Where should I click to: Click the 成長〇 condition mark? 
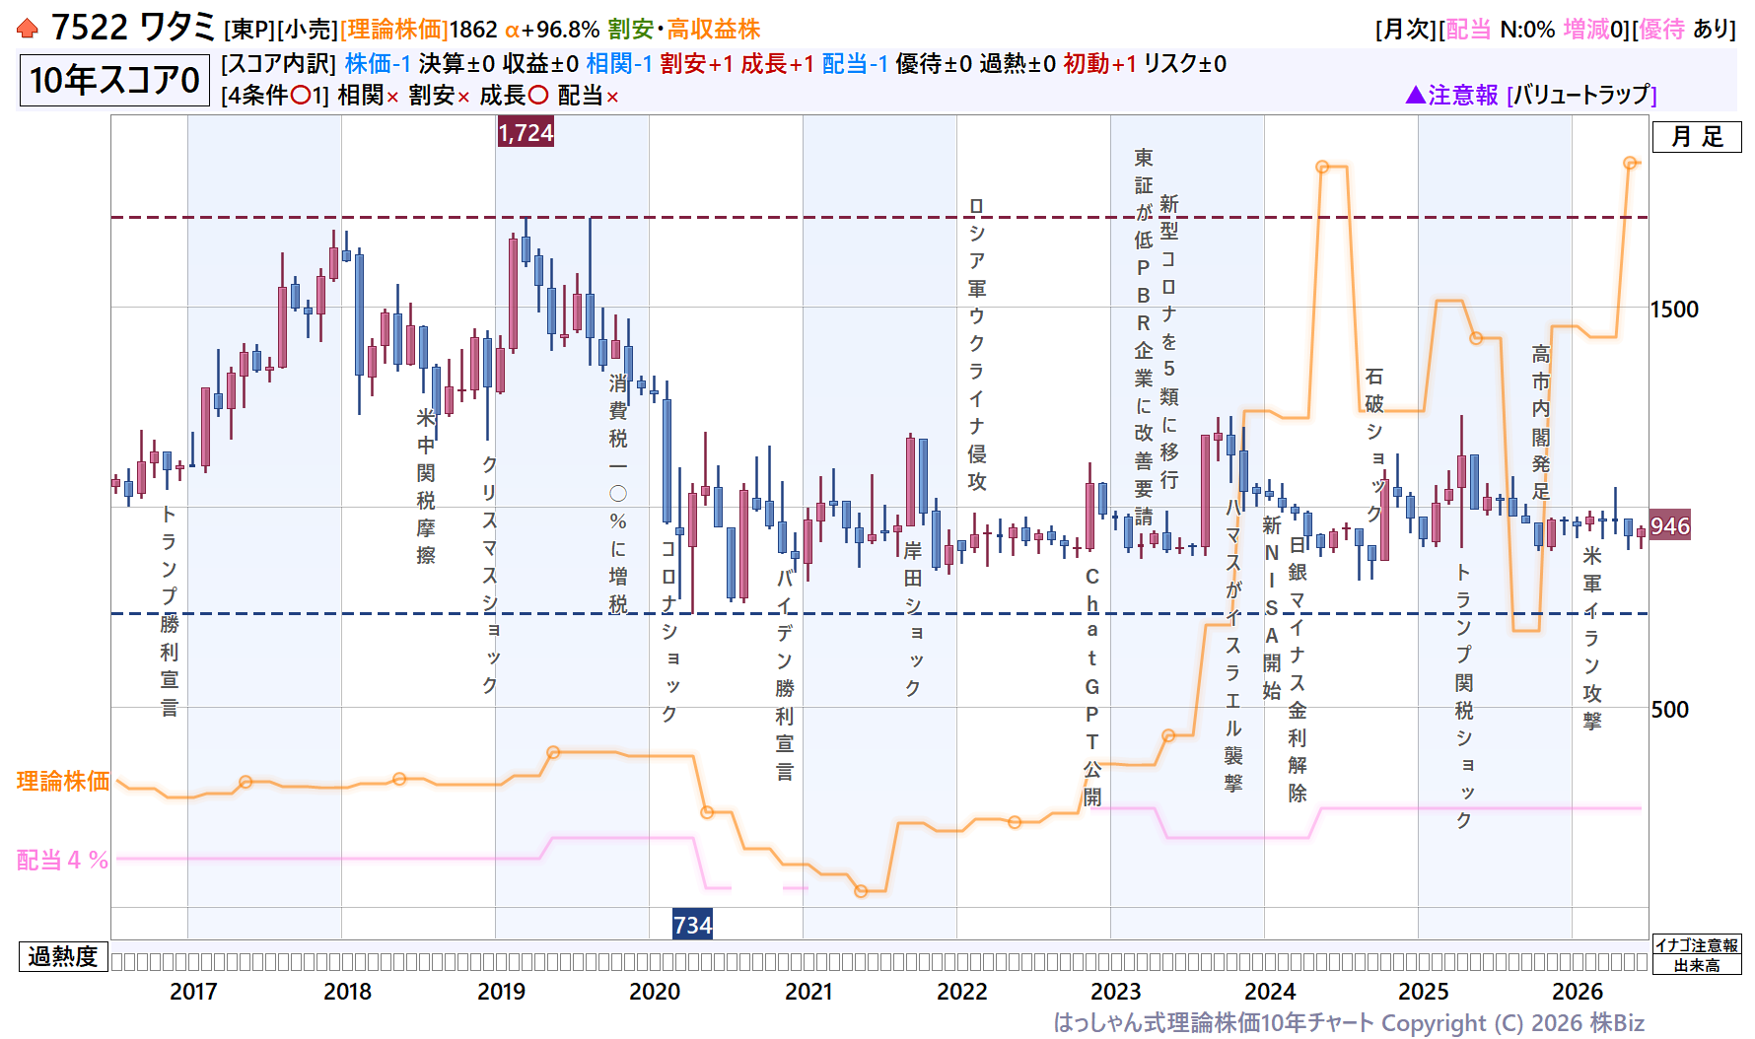pos(514,96)
